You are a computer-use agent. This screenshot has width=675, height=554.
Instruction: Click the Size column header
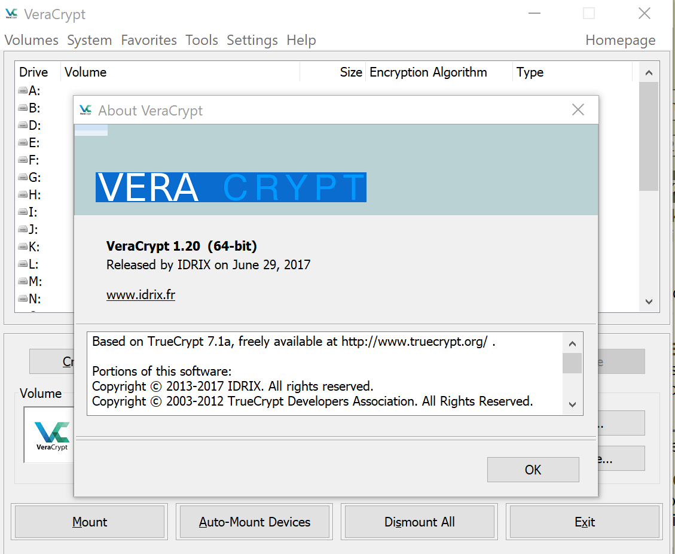(x=333, y=72)
